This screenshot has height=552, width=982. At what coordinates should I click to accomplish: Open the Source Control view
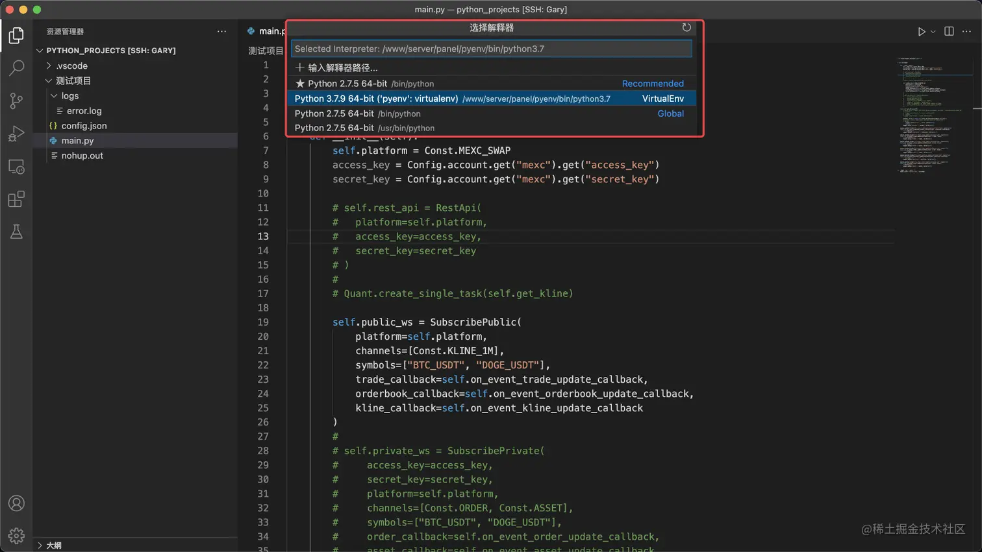click(x=16, y=101)
